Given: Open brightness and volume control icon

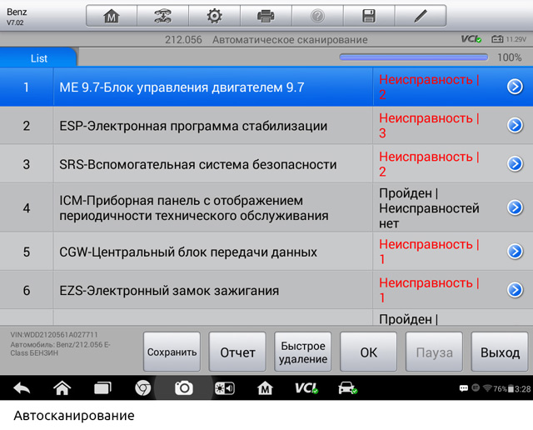Looking at the screenshot, I should tap(224, 388).
